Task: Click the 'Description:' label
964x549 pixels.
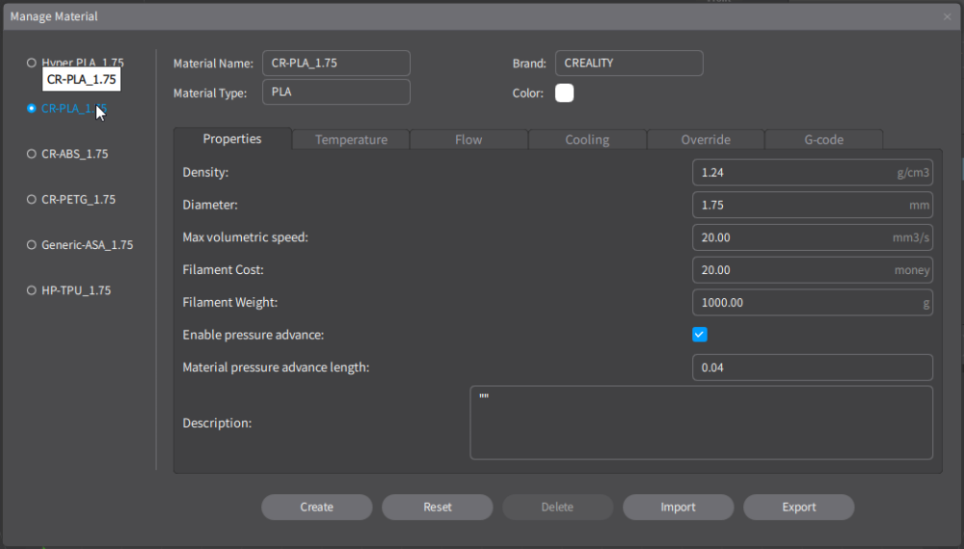Action: [x=217, y=424]
